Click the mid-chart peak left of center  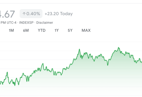tap(43, 63)
